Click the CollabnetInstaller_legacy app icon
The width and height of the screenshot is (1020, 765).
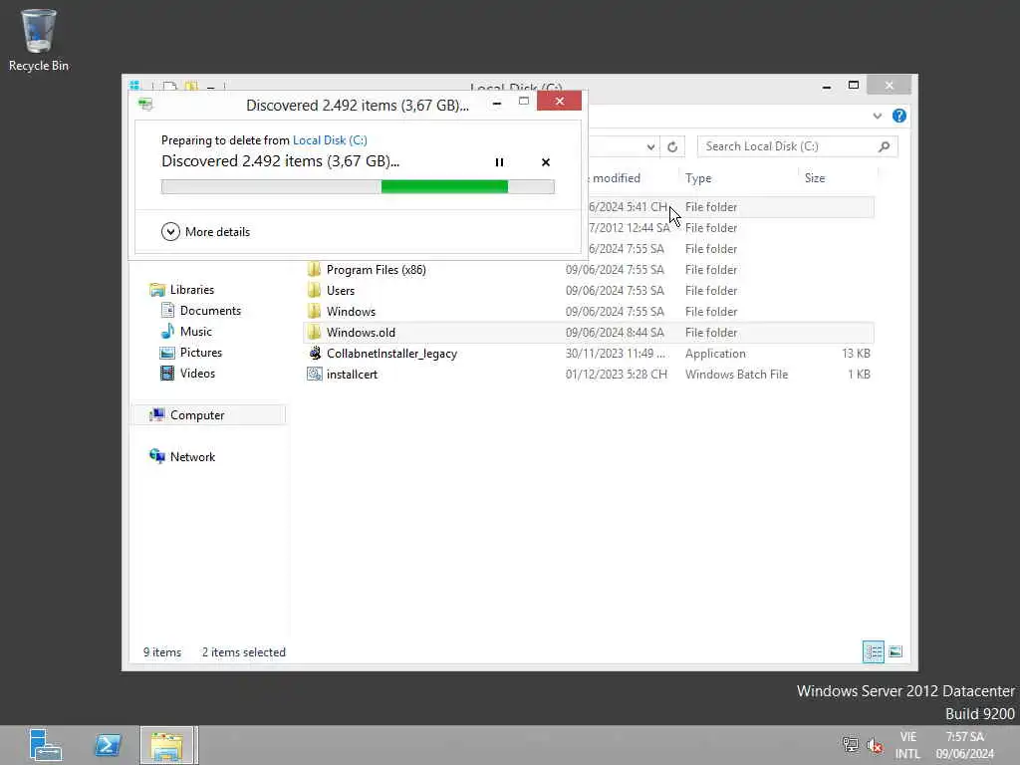coord(315,354)
